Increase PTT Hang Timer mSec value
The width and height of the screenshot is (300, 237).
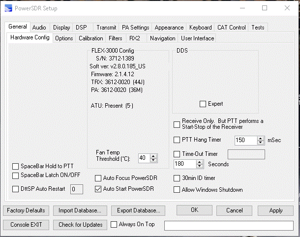pos(260,139)
